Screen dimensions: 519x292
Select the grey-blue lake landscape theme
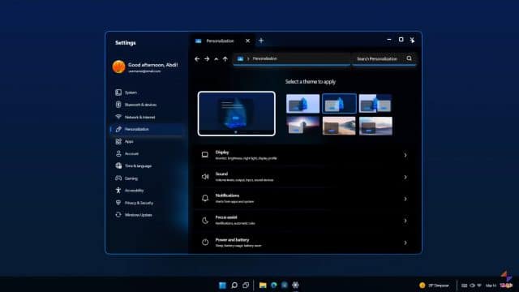(x=375, y=126)
